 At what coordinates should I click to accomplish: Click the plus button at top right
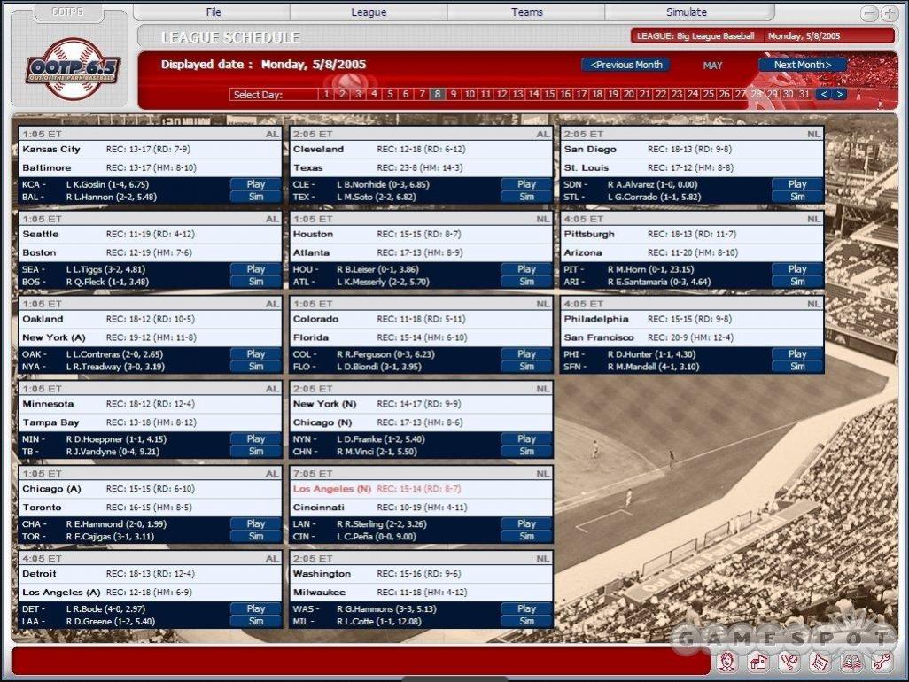pos(890,13)
